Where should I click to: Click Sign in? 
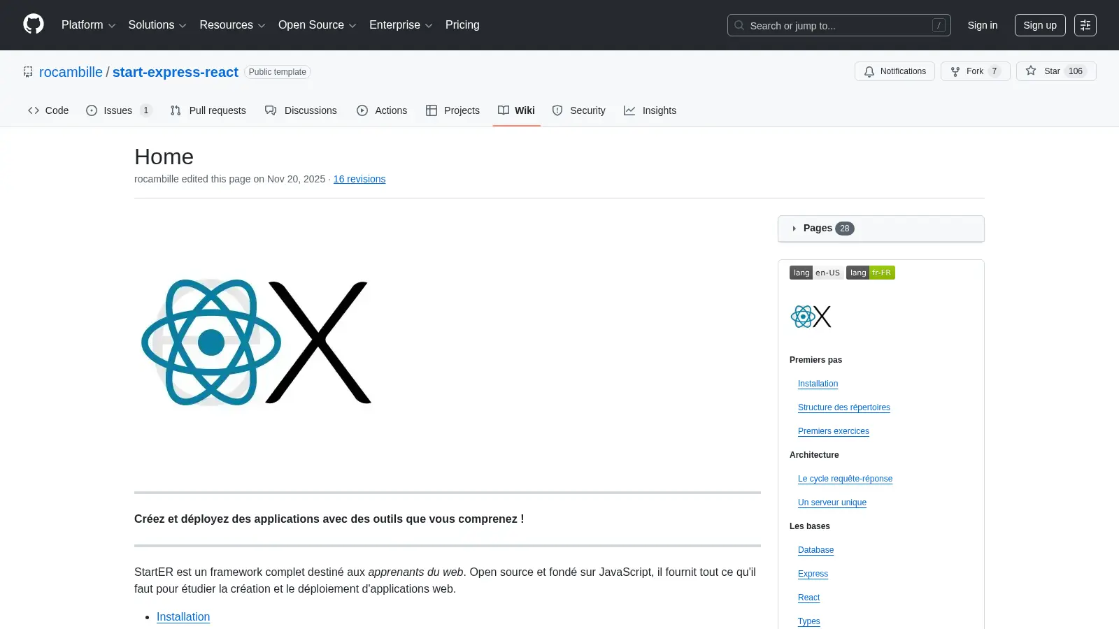point(982,25)
